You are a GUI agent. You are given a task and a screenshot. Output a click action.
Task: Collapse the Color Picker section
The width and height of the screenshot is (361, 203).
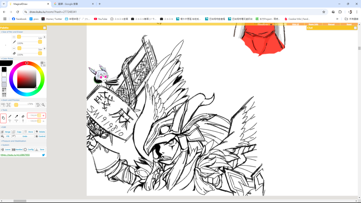pos(7,59)
